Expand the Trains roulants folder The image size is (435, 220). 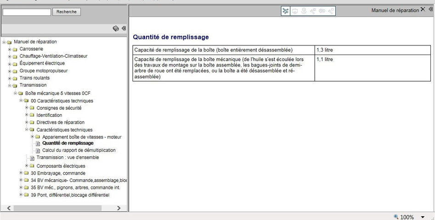[x=10, y=78]
